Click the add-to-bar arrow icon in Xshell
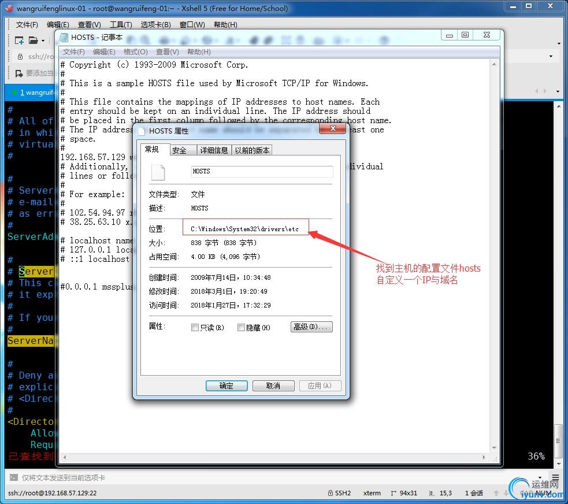568x504 pixels. (x=19, y=73)
